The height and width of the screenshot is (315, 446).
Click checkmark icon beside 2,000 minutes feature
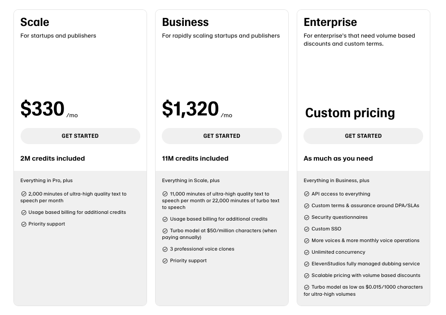(24, 194)
